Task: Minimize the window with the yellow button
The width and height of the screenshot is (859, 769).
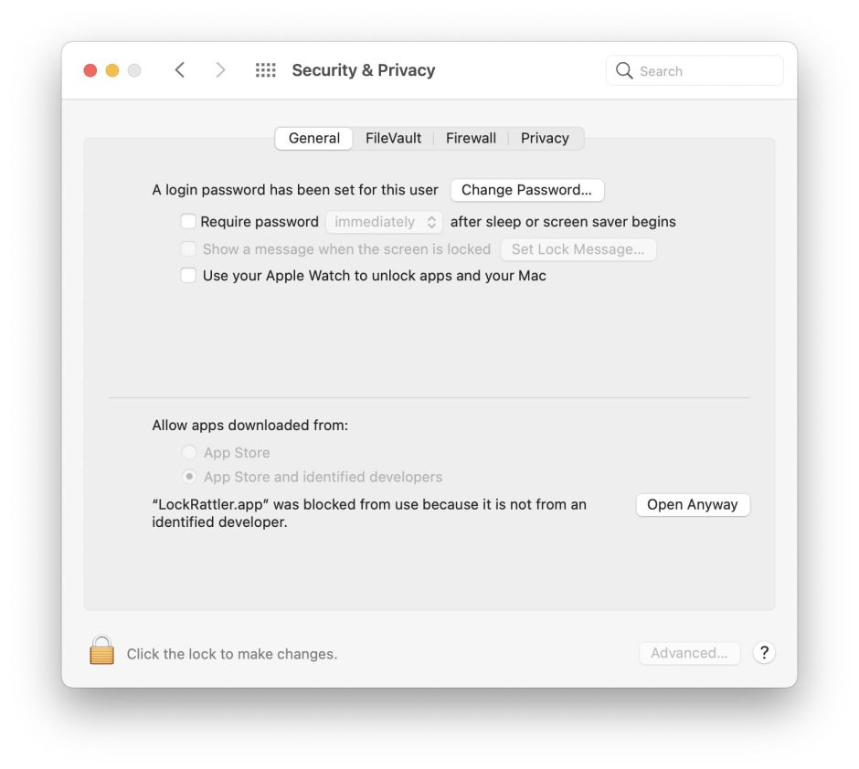Action: tap(112, 70)
